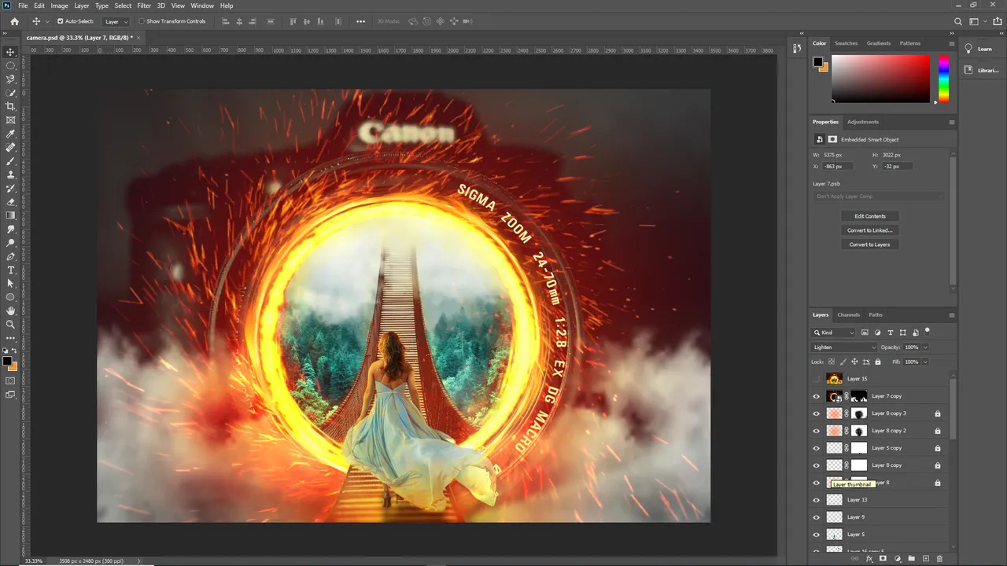This screenshot has height=566, width=1007.
Task: Expand the Fill slider dropdown arrow
Action: coord(924,362)
